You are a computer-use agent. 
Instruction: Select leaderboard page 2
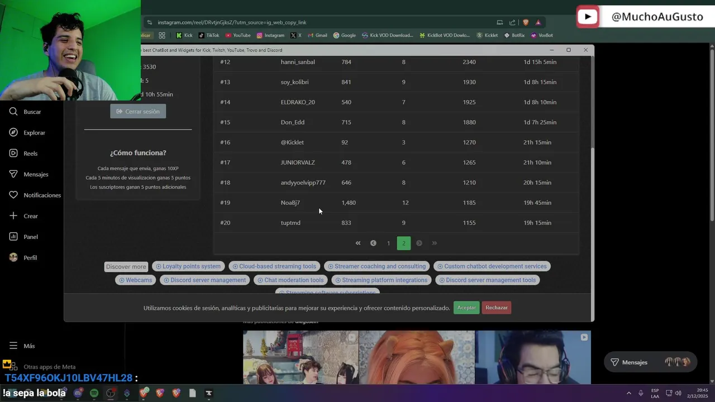[x=404, y=243]
